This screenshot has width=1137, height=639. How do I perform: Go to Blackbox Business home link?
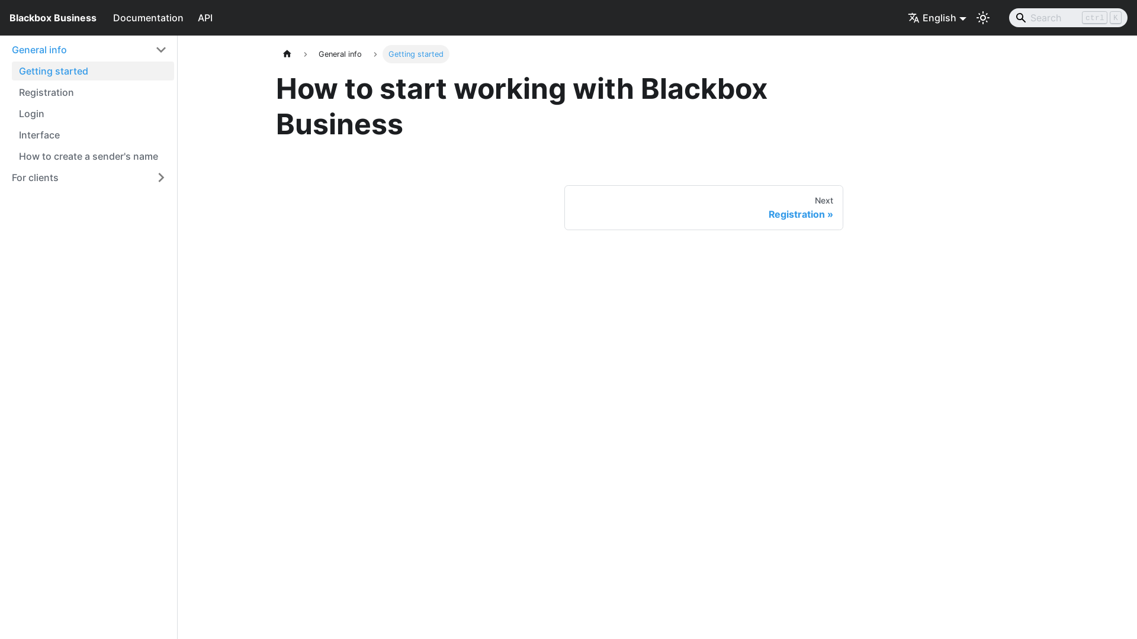53,18
